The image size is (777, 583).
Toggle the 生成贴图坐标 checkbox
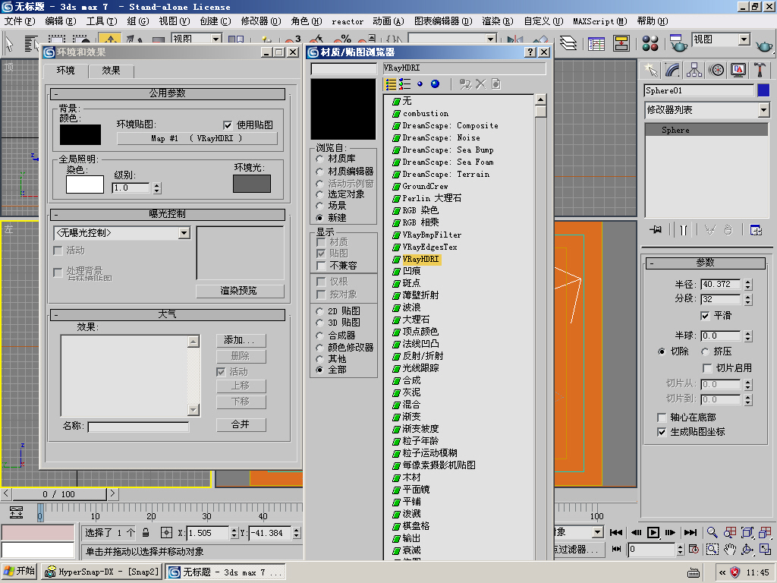(661, 432)
